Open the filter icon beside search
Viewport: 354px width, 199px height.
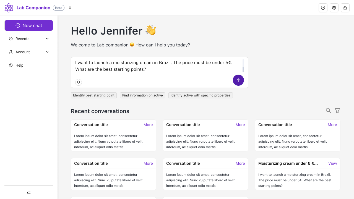point(337,110)
